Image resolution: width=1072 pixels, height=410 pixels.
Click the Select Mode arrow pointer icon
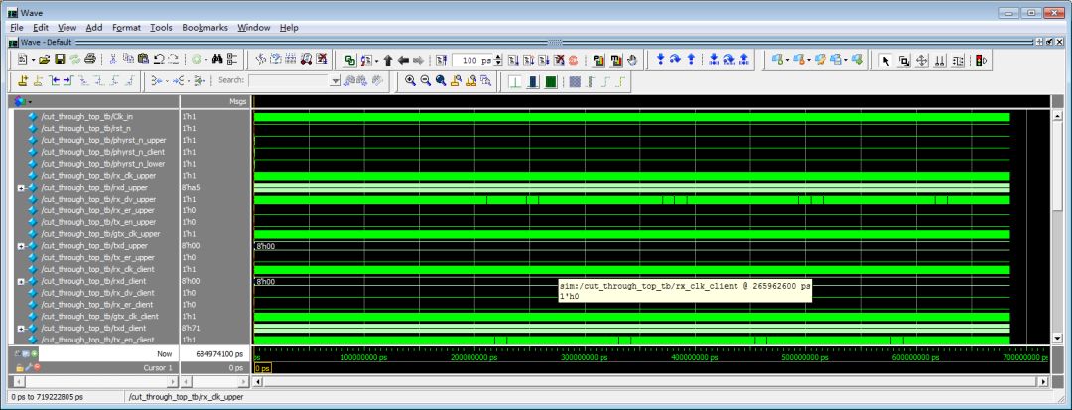[886, 61]
